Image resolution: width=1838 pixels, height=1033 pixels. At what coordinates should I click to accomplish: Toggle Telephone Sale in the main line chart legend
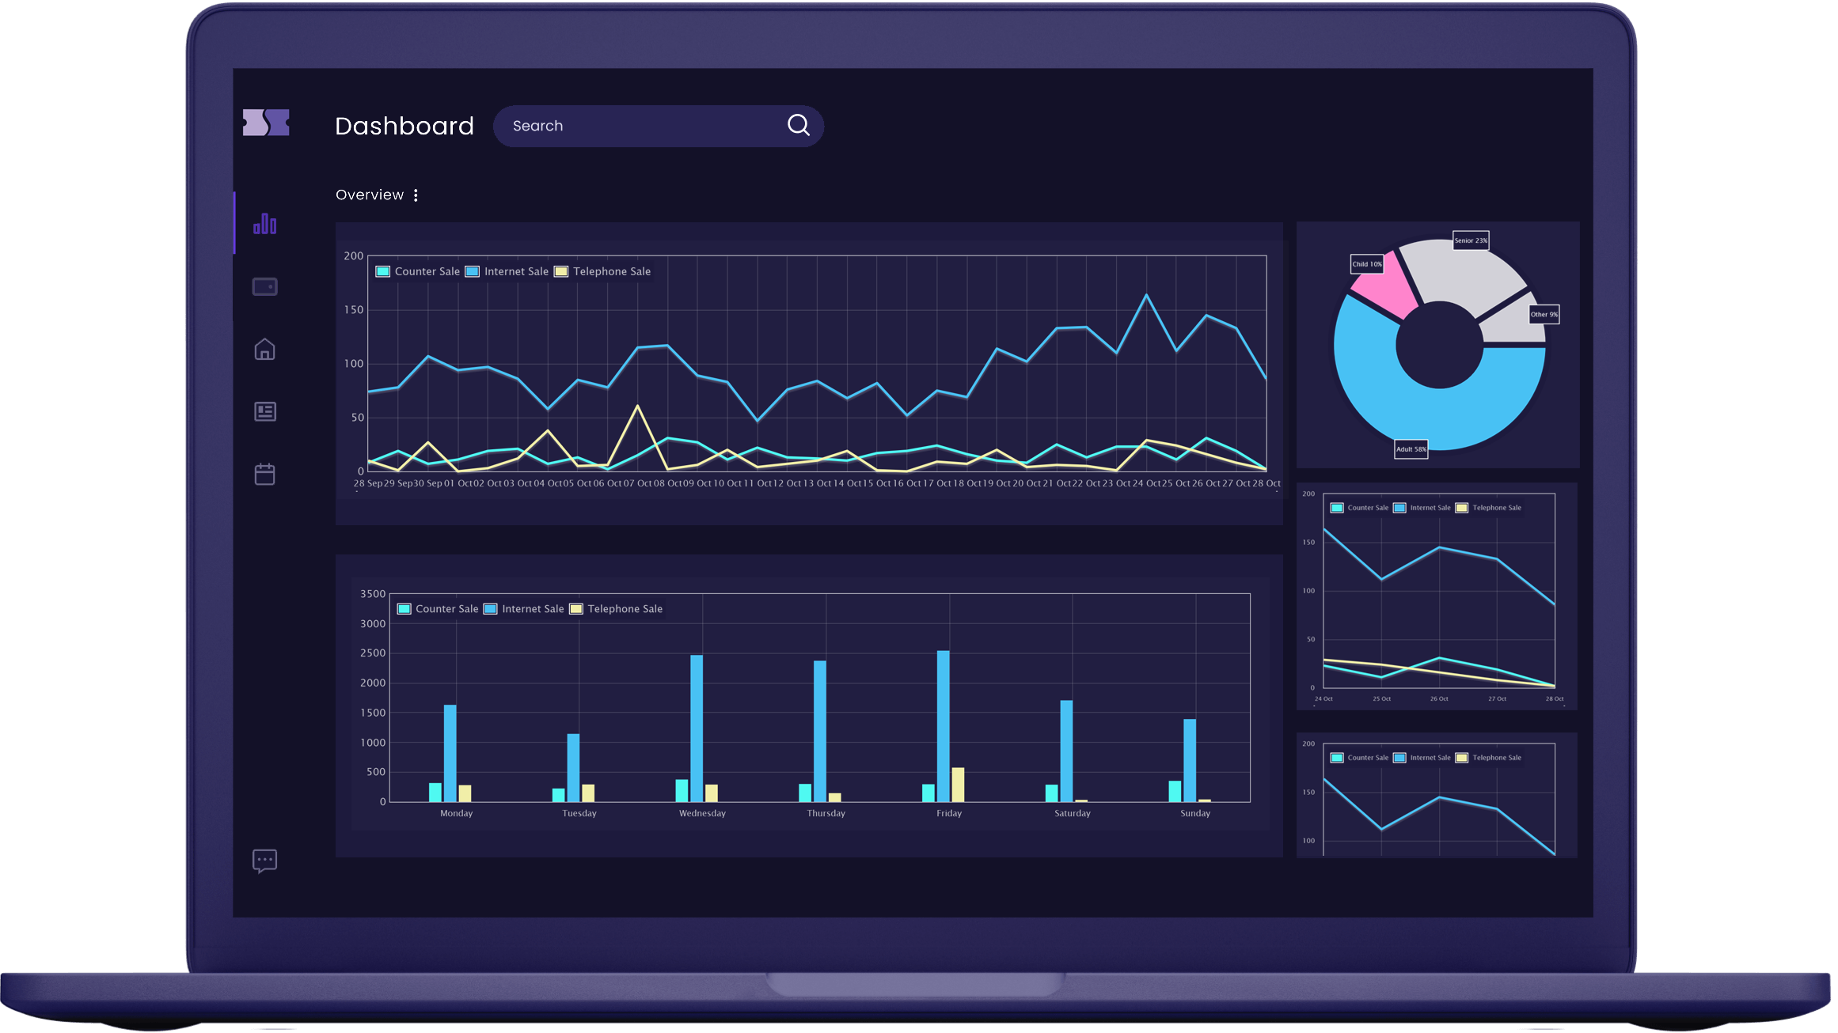[x=603, y=271]
